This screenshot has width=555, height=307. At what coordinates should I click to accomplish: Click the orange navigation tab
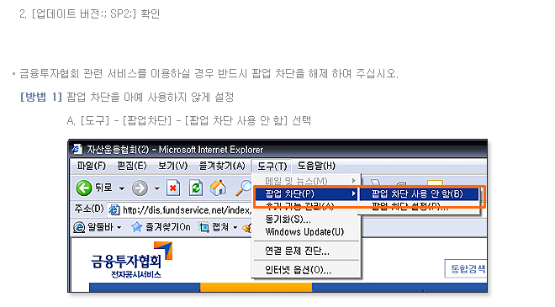256,287
